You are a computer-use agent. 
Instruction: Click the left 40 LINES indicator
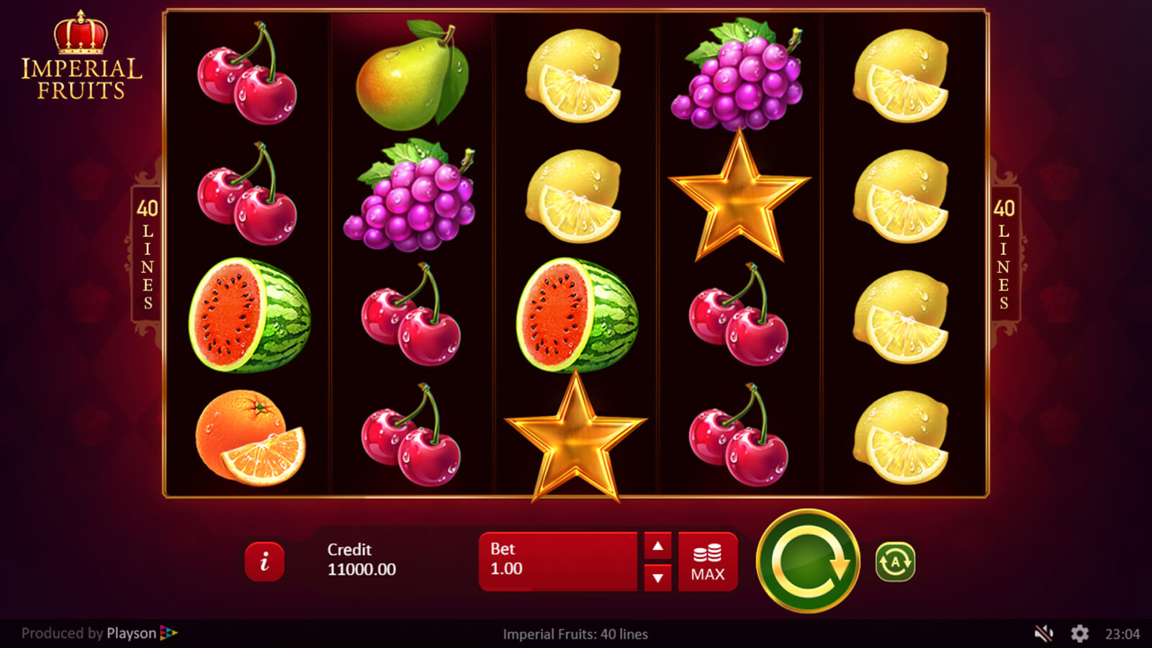[x=148, y=254]
